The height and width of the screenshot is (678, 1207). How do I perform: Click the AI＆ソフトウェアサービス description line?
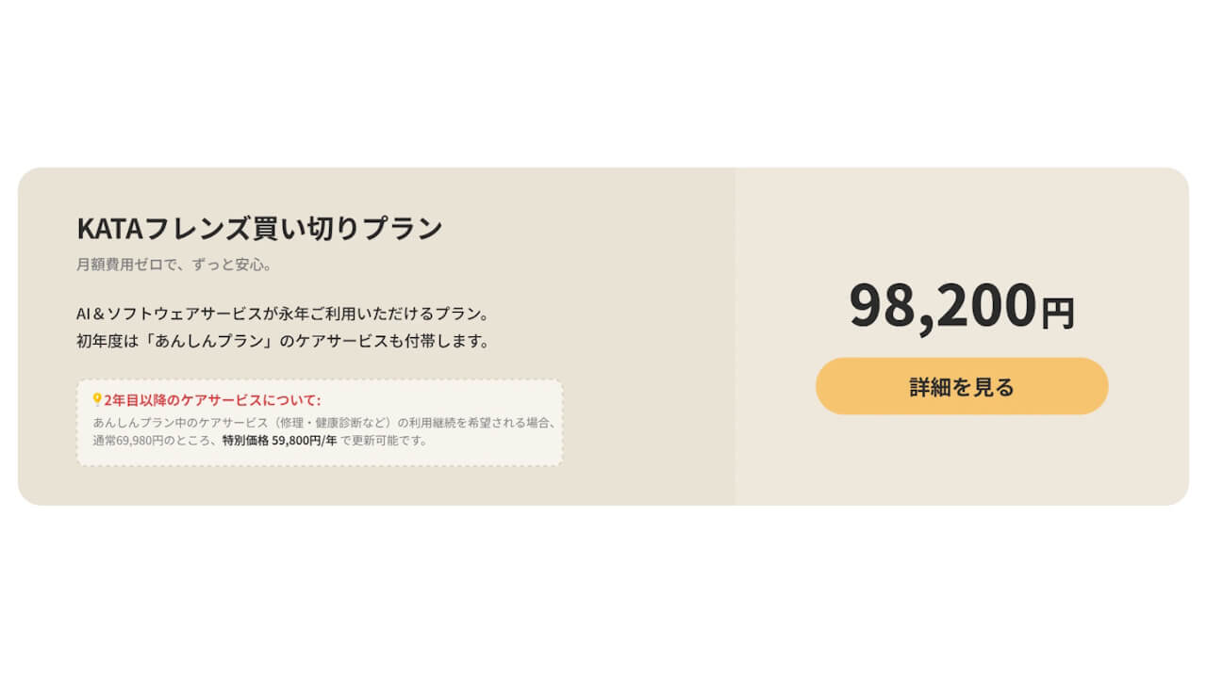click(281, 313)
